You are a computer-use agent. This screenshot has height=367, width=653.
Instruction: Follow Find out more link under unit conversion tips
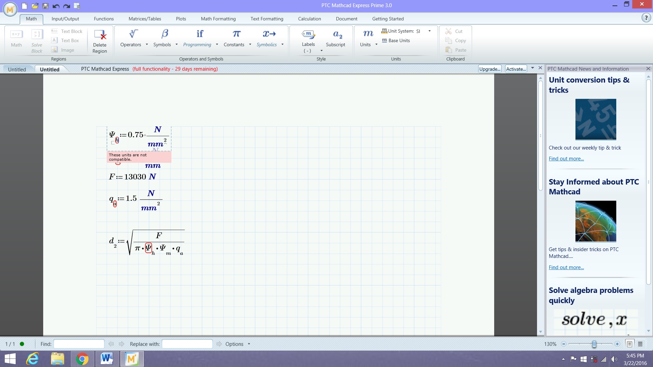(x=566, y=159)
